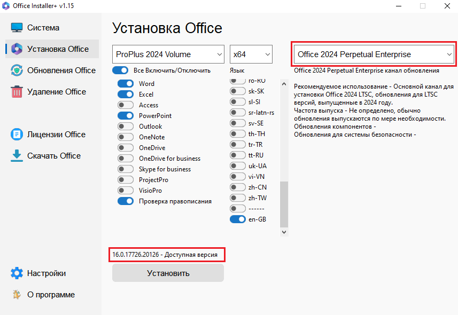Enable the tt-RU language toggle
The height and width of the screenshot is (315, 458).
click(238, 155)
